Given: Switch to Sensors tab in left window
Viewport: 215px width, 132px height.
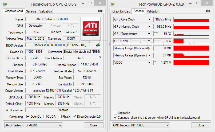Looking at the screenshot, I should coord(31,11).
